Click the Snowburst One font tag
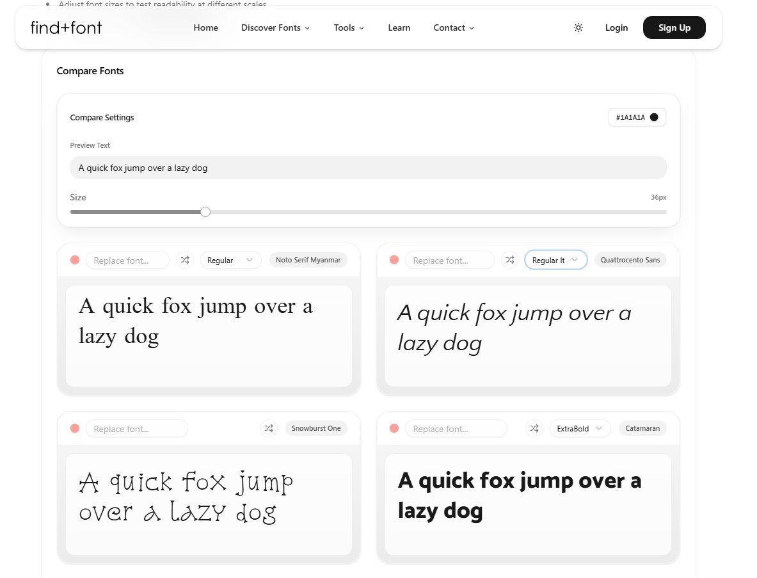The width and height of the screenshot is (757, 578). pos(315,428)
